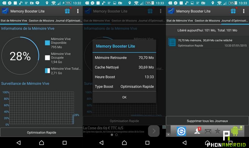Tap the first ad pagination dot

112,135
